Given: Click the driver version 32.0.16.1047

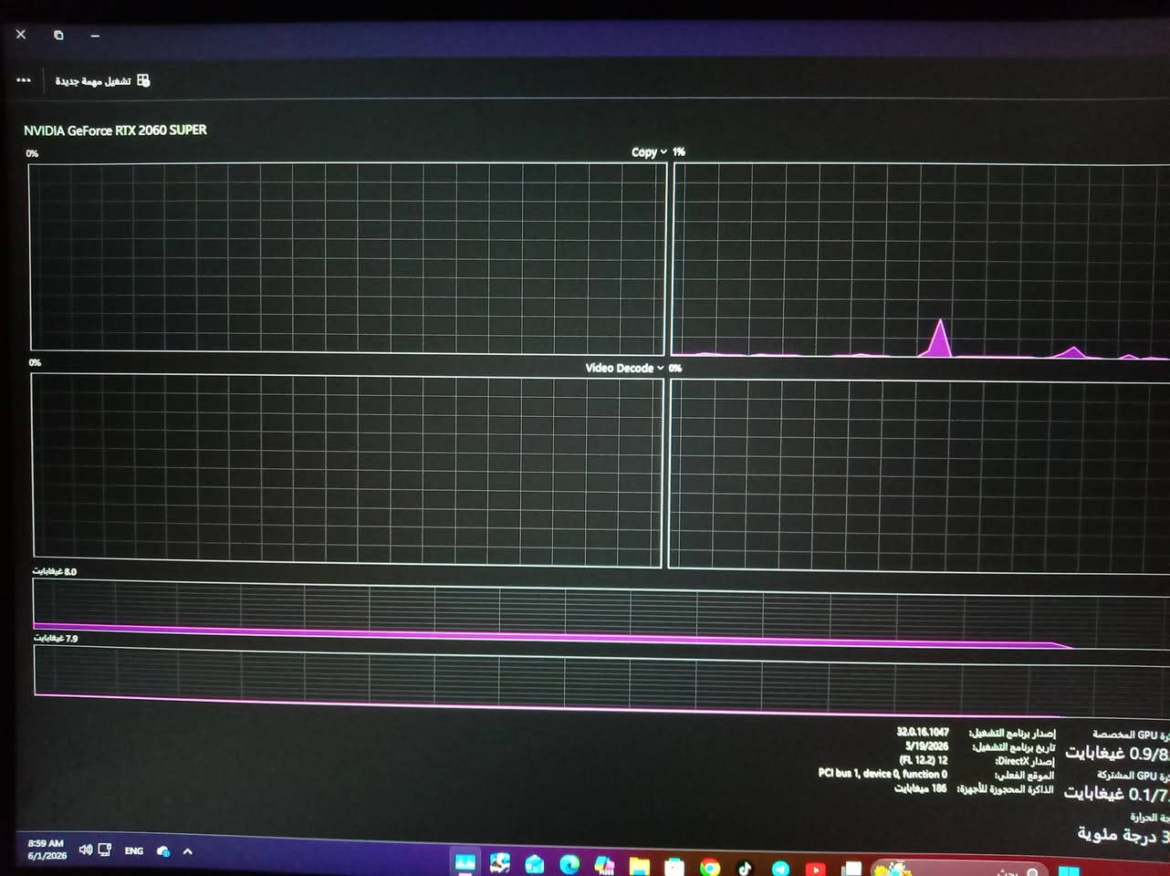Looking at the screenshot, I should pyautogui.click(x=922, y=732).
